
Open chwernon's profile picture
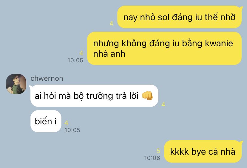pyautogui.click(x=16, y=84)
